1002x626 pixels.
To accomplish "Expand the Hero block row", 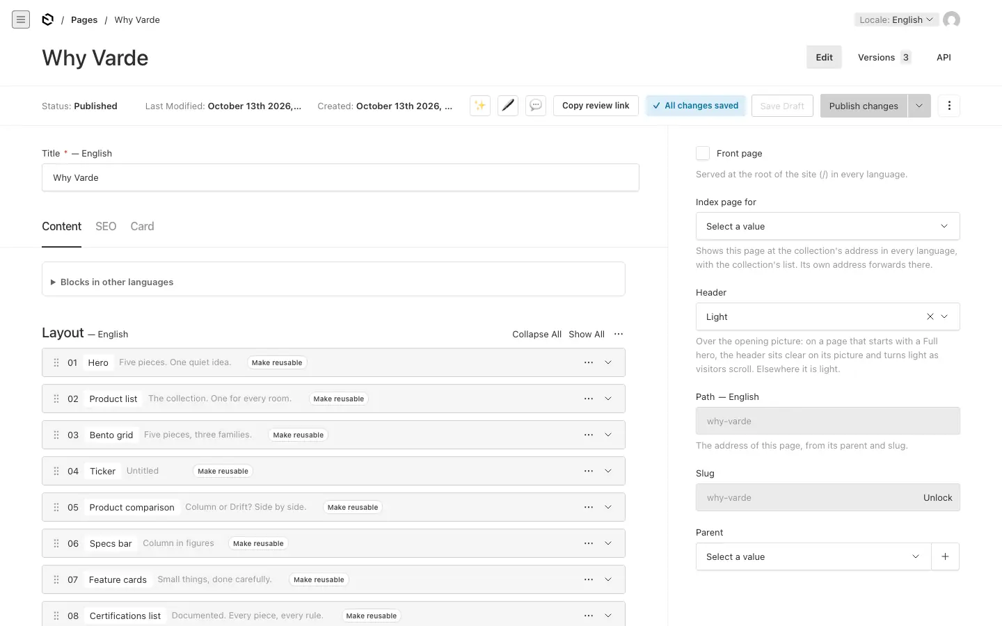I will (608, 362).
